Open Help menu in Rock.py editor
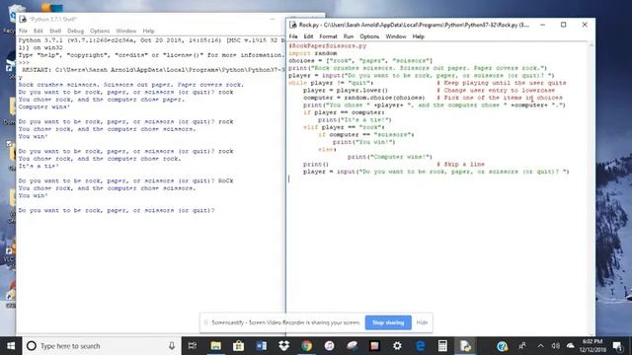 pyautogui.click(x=418, y=36)
